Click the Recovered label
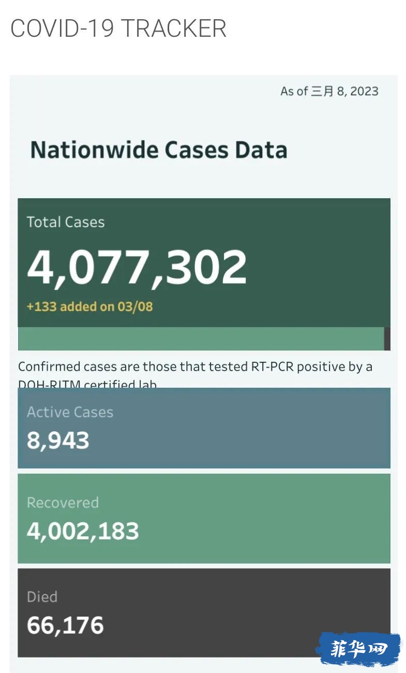 (x=63, y=503)
